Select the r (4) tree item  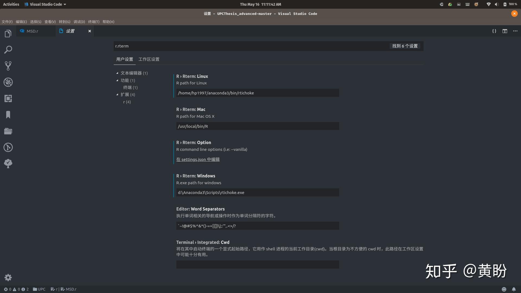[127, 102]
